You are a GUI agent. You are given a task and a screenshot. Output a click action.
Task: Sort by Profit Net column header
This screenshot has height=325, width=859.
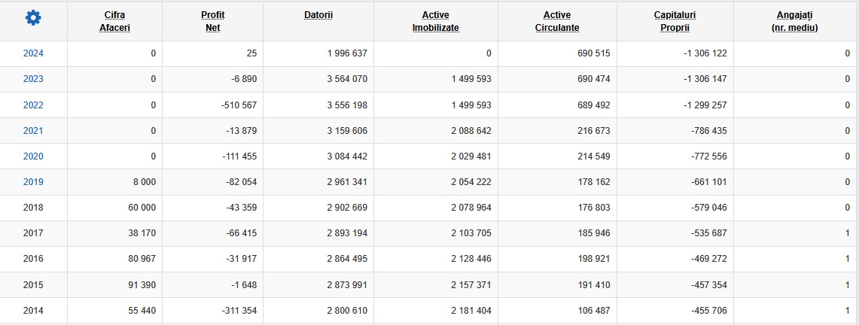(212, 21)
